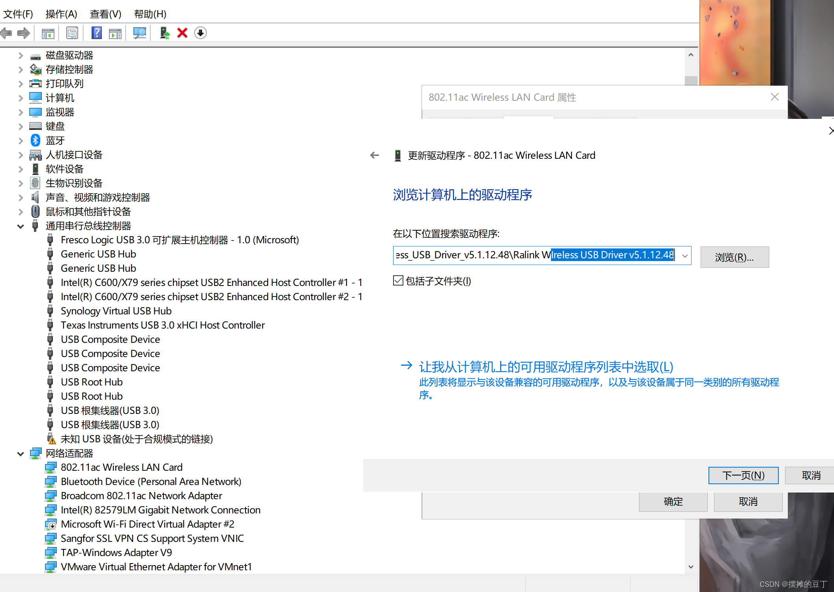
Task: Click the 浏览(R)... button
Action: point(734,257)
